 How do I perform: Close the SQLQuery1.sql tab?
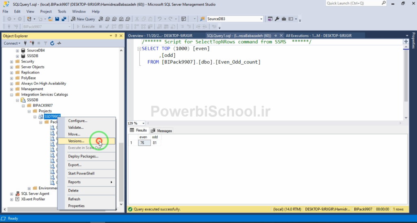click(281, 36)
